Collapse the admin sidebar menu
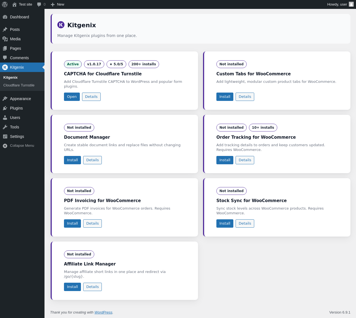 (x=22, y=146)
